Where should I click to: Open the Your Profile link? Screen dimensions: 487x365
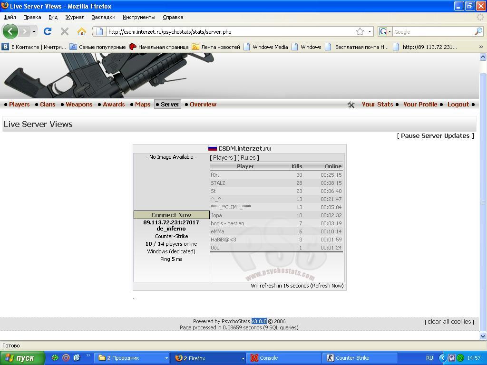420,104
